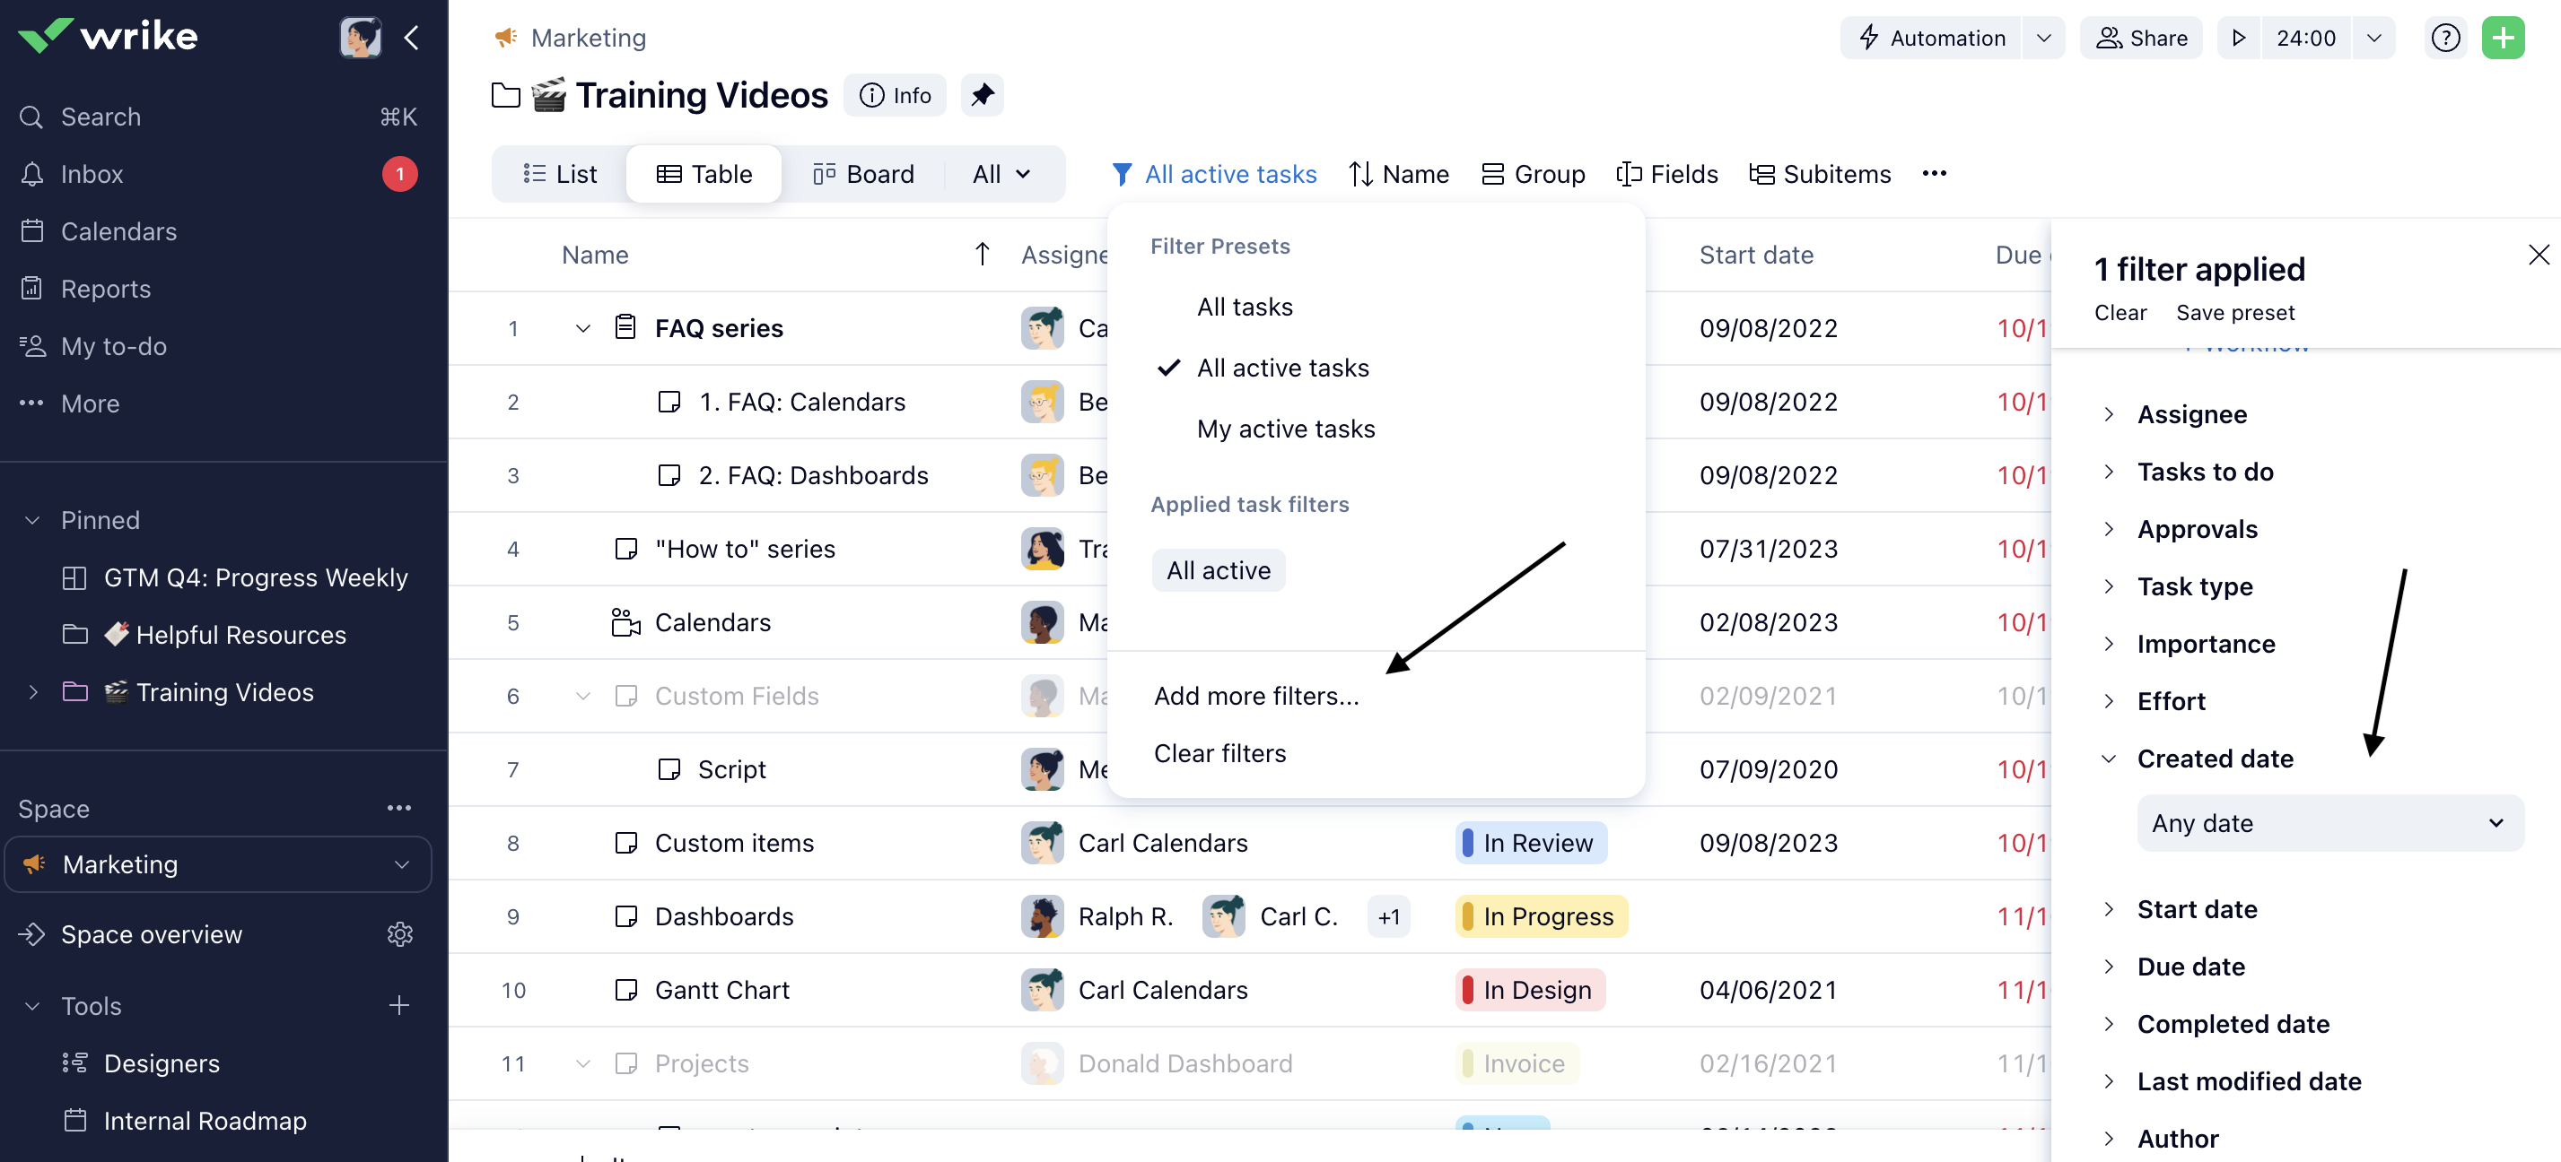This screenshot has width=2561, height=1162.
Task: Click the pin icon beside Info
Action: point(982,95)
